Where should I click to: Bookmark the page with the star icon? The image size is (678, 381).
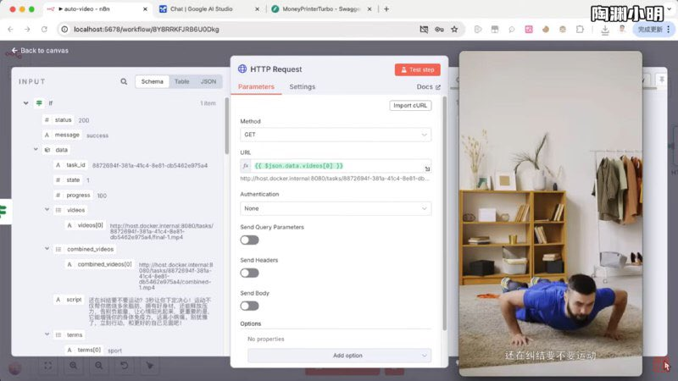pyautogui.click(x=455, y=29)
